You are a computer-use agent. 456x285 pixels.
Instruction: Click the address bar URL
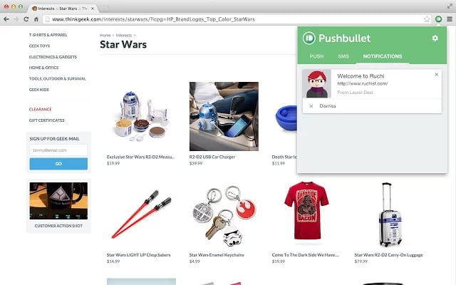153,19
